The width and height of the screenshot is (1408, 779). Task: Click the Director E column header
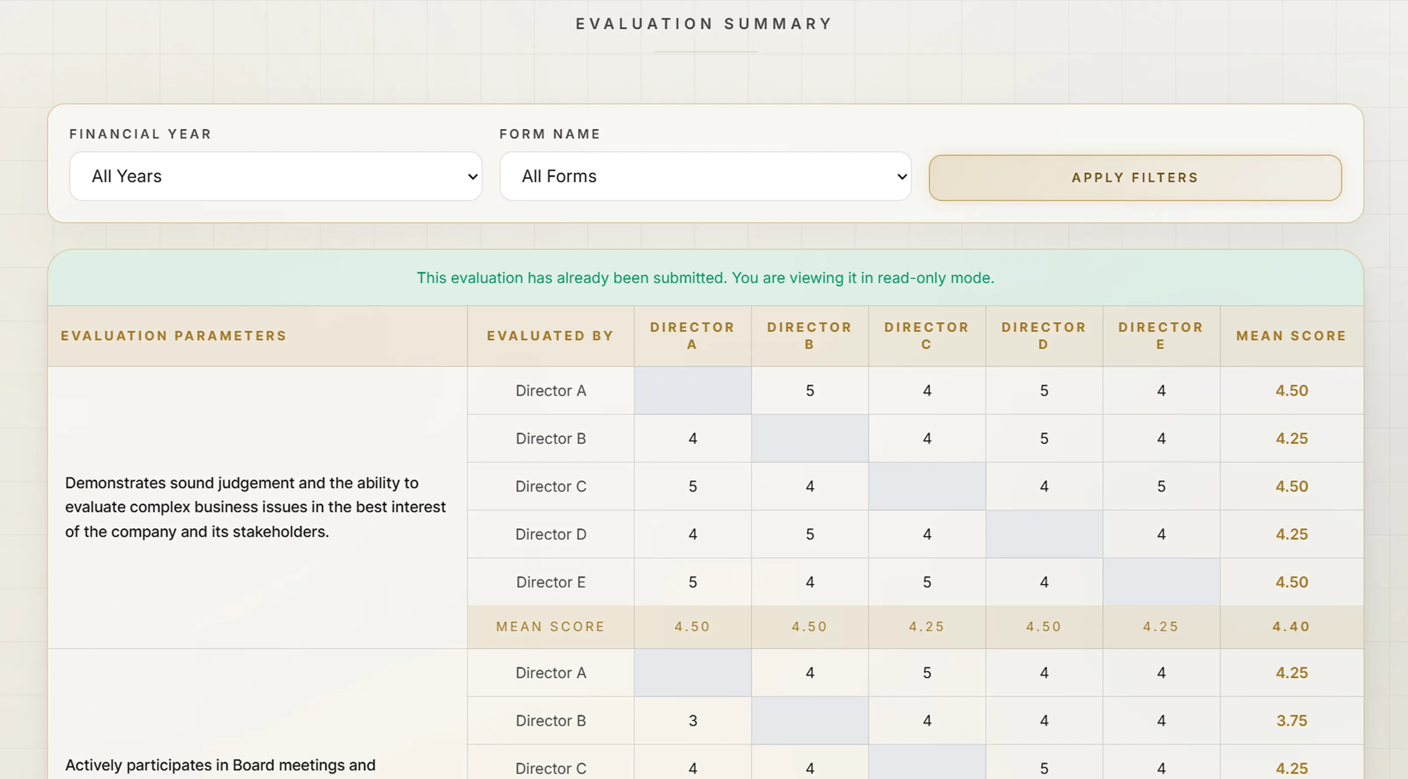click(1161, 335)
